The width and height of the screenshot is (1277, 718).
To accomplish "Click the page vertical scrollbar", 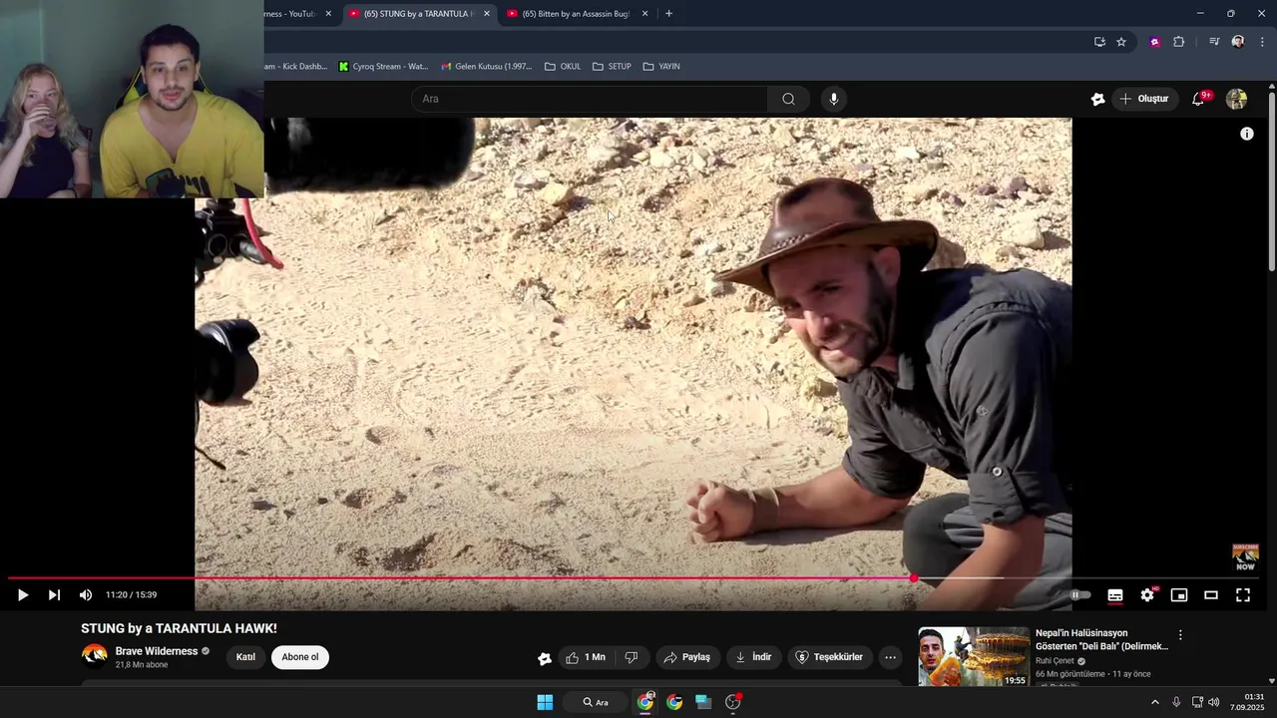I will click(x=1272, y=179).
